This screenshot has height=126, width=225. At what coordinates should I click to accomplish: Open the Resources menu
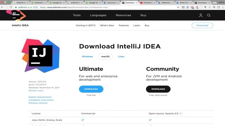point(123,15)
